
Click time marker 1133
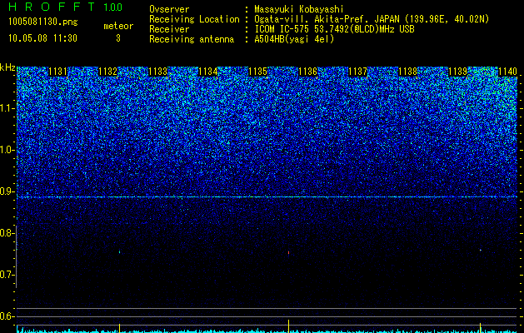(157, 72)
